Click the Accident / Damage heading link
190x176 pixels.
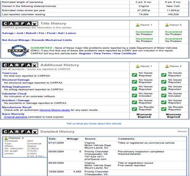pos(16,101)
